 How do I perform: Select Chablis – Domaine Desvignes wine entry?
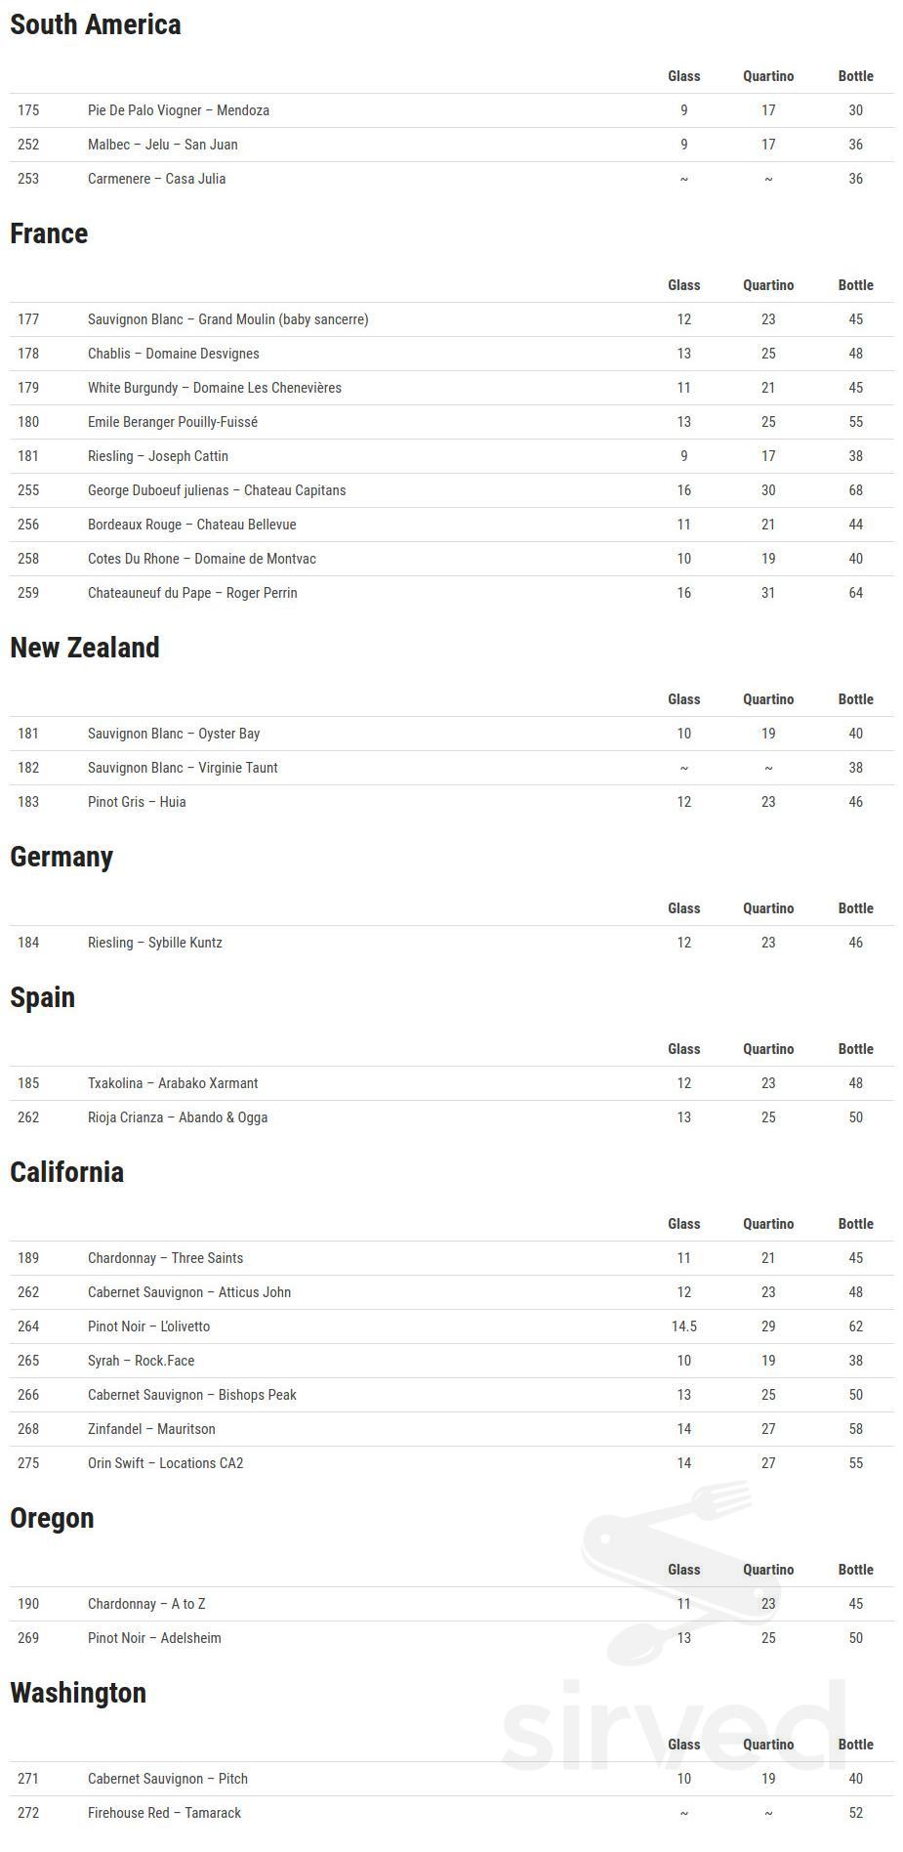[174, 354]
